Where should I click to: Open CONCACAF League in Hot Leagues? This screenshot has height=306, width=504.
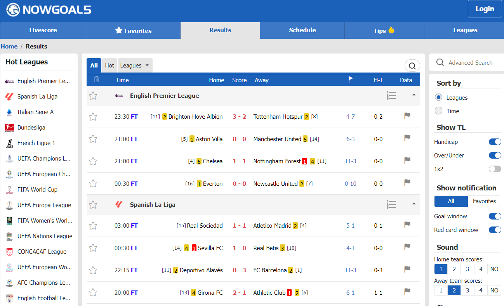point(42,252)
